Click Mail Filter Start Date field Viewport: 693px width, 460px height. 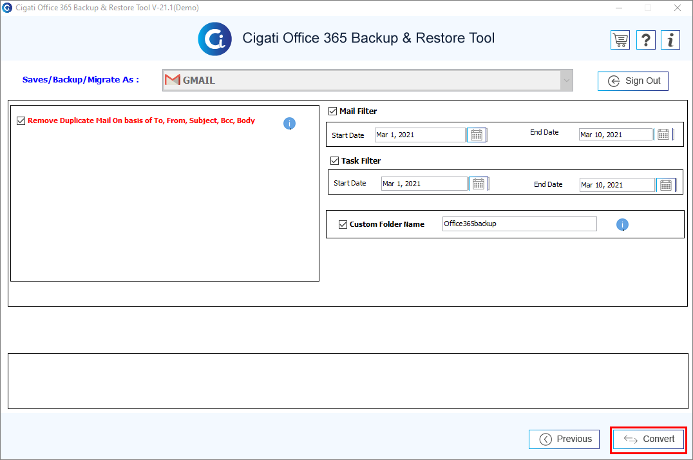(x=421, y=135)
